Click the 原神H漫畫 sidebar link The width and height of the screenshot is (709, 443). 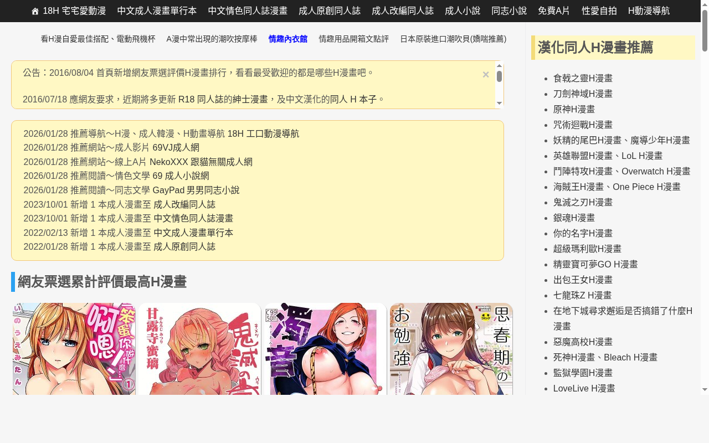pyautogui.click(x=574, y=109)
